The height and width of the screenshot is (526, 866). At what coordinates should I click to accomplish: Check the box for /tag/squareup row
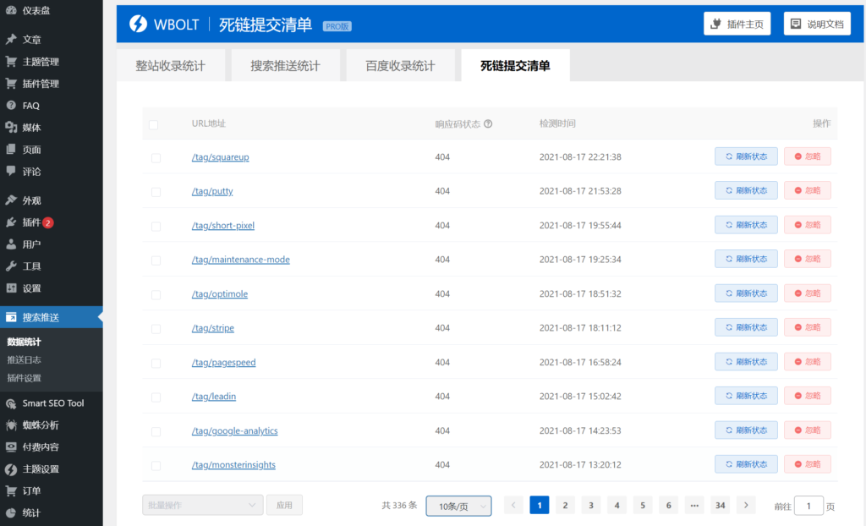point(156,158)
